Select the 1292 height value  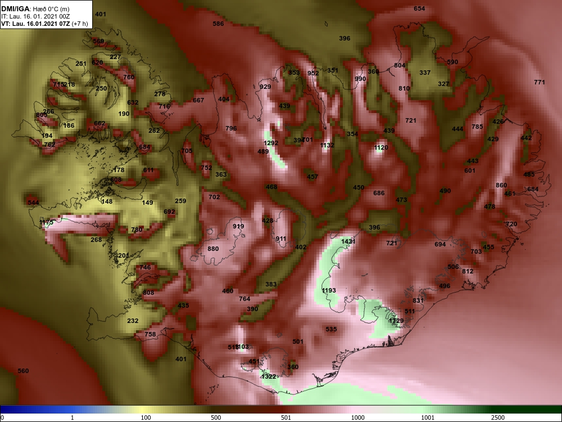[x=271, y=143]
